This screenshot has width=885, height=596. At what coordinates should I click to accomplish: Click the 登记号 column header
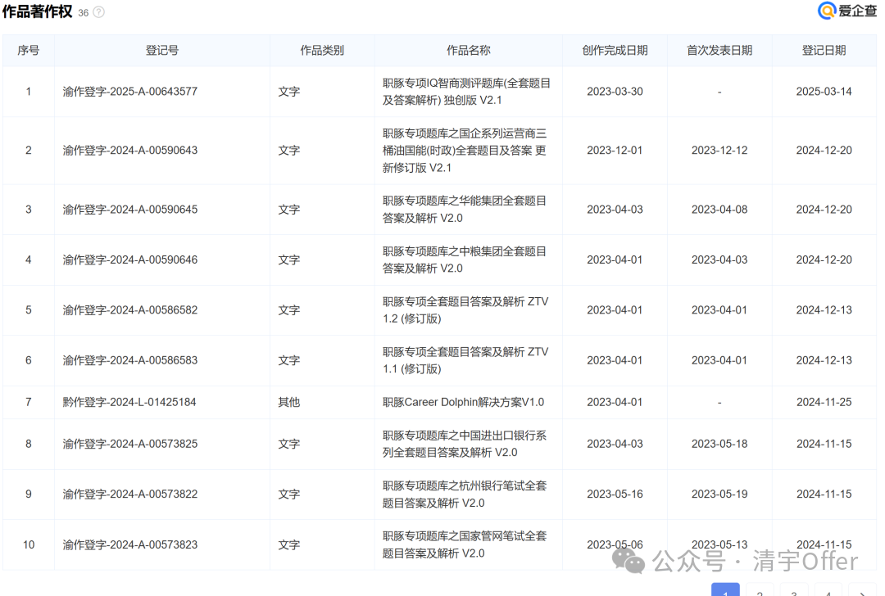pyautogui.click(x=162, y=50)
